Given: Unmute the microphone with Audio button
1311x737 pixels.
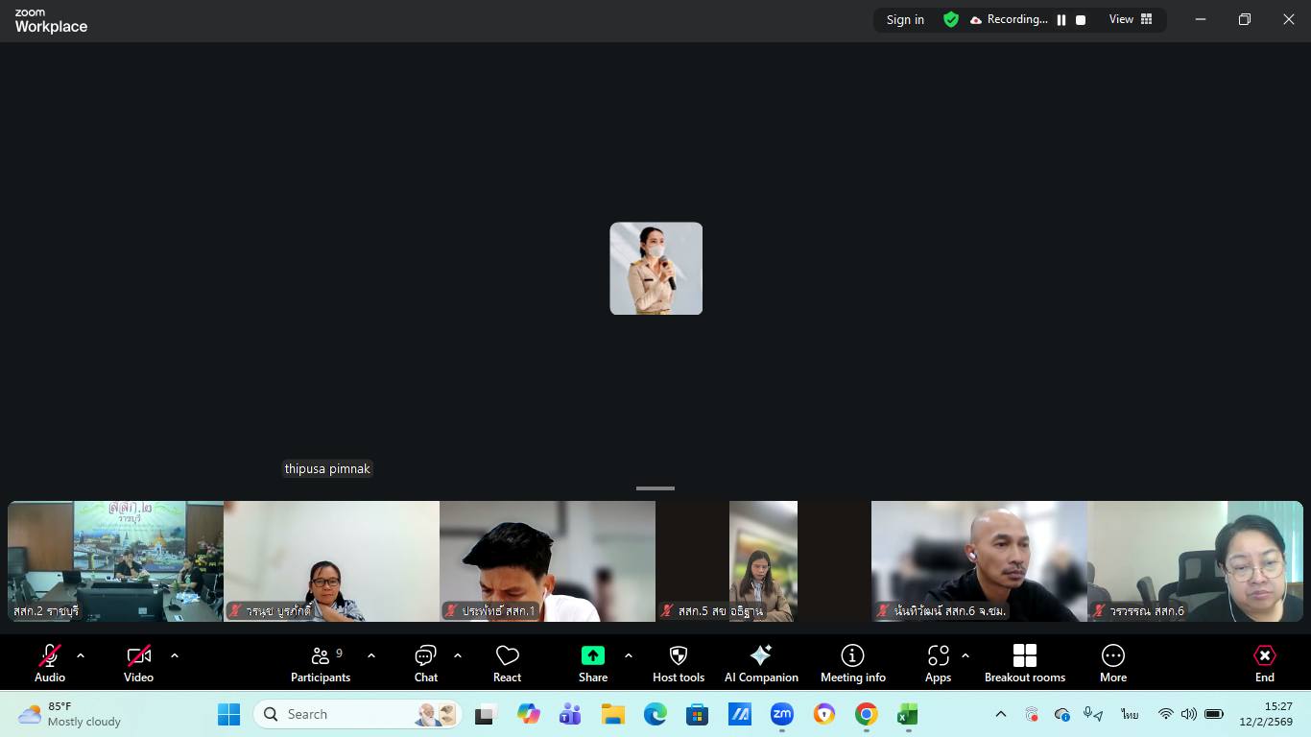Looking at the screenshot, I should 50,663.
